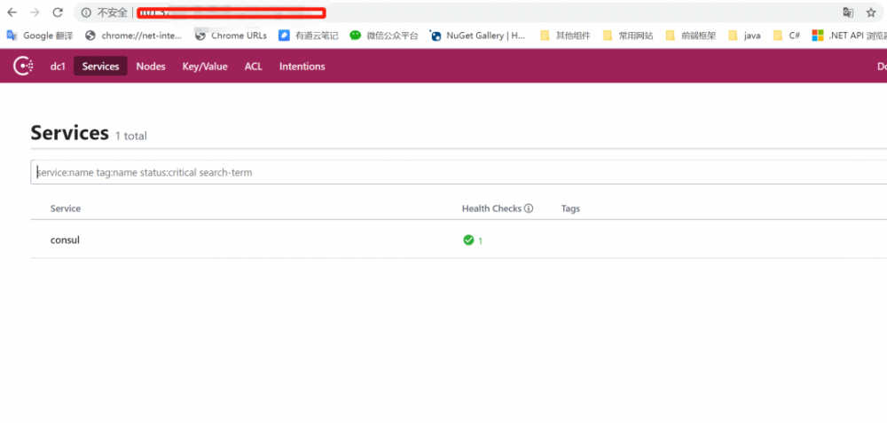Expand the 其他组件 bookmark folder
887x423 pixels.
pos(565,35)
